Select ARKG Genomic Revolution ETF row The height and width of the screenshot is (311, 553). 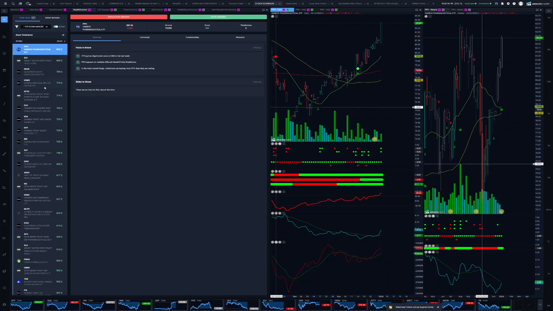(x=40, y=175)
